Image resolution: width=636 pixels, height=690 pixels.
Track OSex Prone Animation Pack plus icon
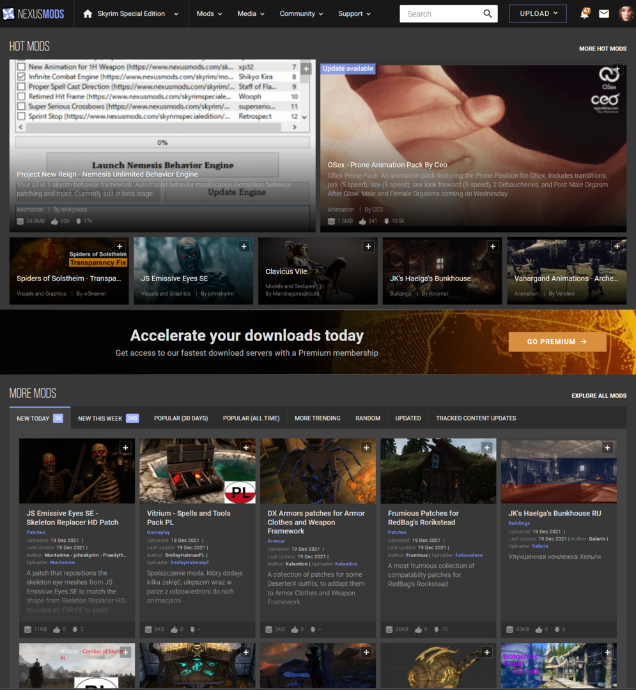click(x=617, y=69)
